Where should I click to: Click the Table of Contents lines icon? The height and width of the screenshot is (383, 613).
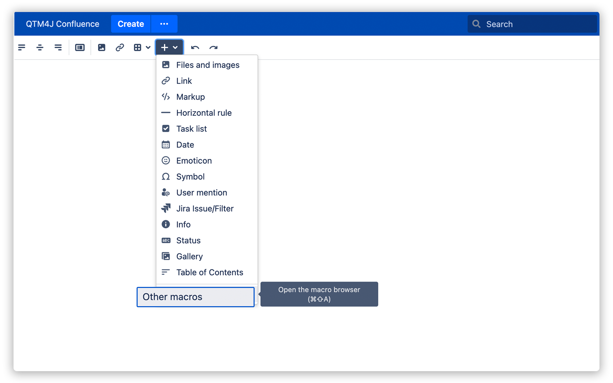(166, 272)
